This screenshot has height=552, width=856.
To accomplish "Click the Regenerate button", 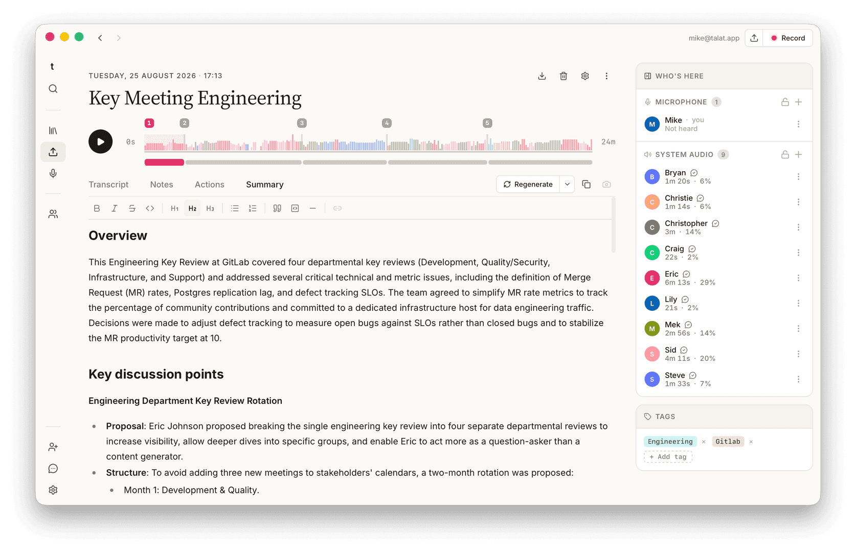I will (x=528, y=185).
